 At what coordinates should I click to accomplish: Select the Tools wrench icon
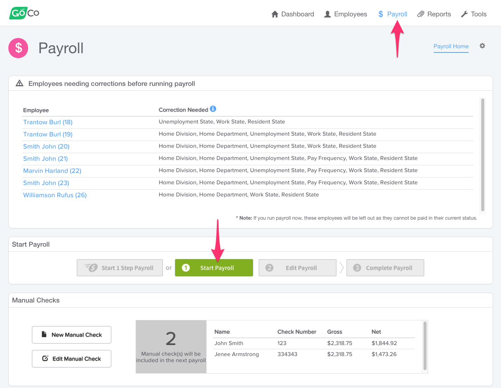click(464, 14)
